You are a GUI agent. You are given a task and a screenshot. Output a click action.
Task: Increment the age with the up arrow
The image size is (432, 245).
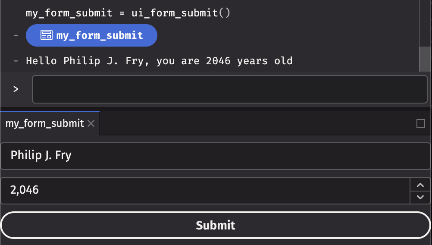click(x=420, y=185)
